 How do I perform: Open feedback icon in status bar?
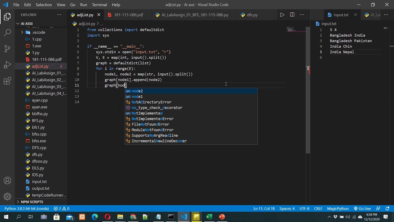click(x=378, y=209)
